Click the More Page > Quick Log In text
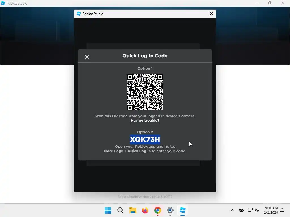 coord(127,151)
